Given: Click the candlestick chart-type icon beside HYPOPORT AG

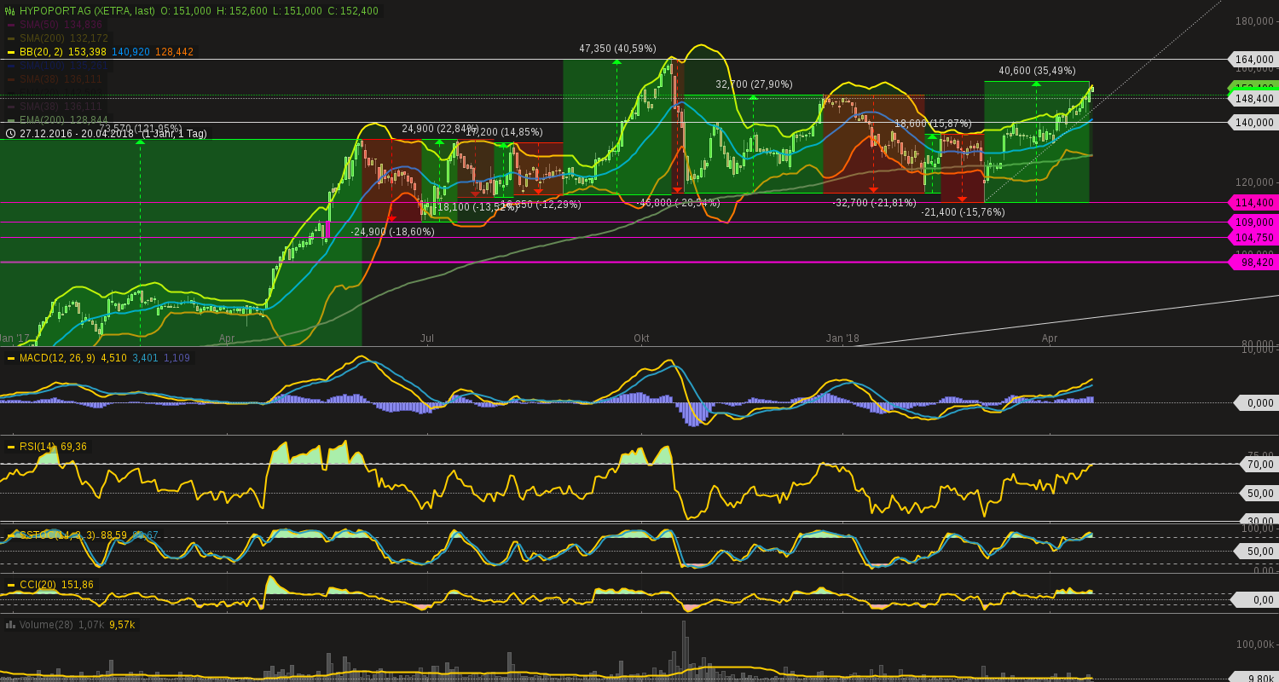Looking at the screenshot, I should tap(10, 11).
